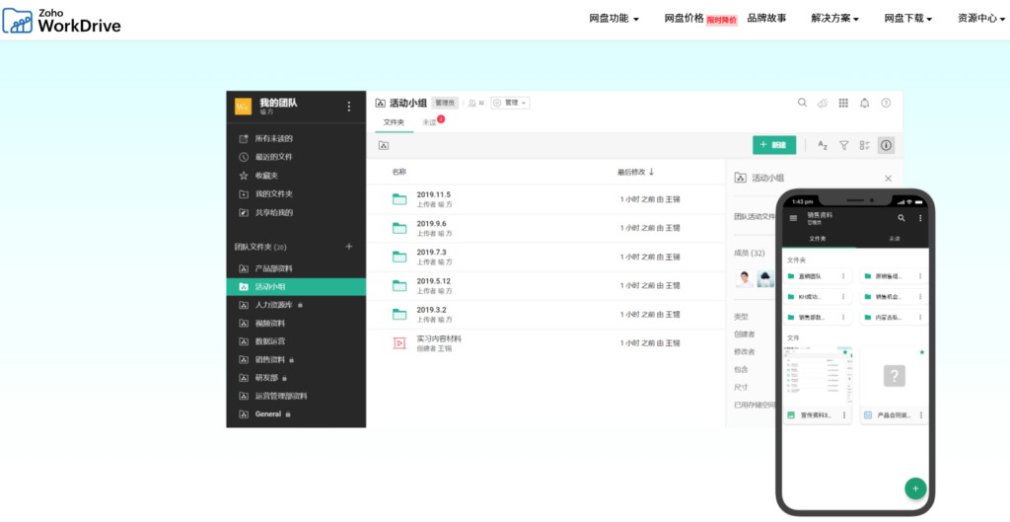Viewport: 1010px width, 522px height.
Task: Expand 资源中心 navigation menu
Action: (981, 19)
